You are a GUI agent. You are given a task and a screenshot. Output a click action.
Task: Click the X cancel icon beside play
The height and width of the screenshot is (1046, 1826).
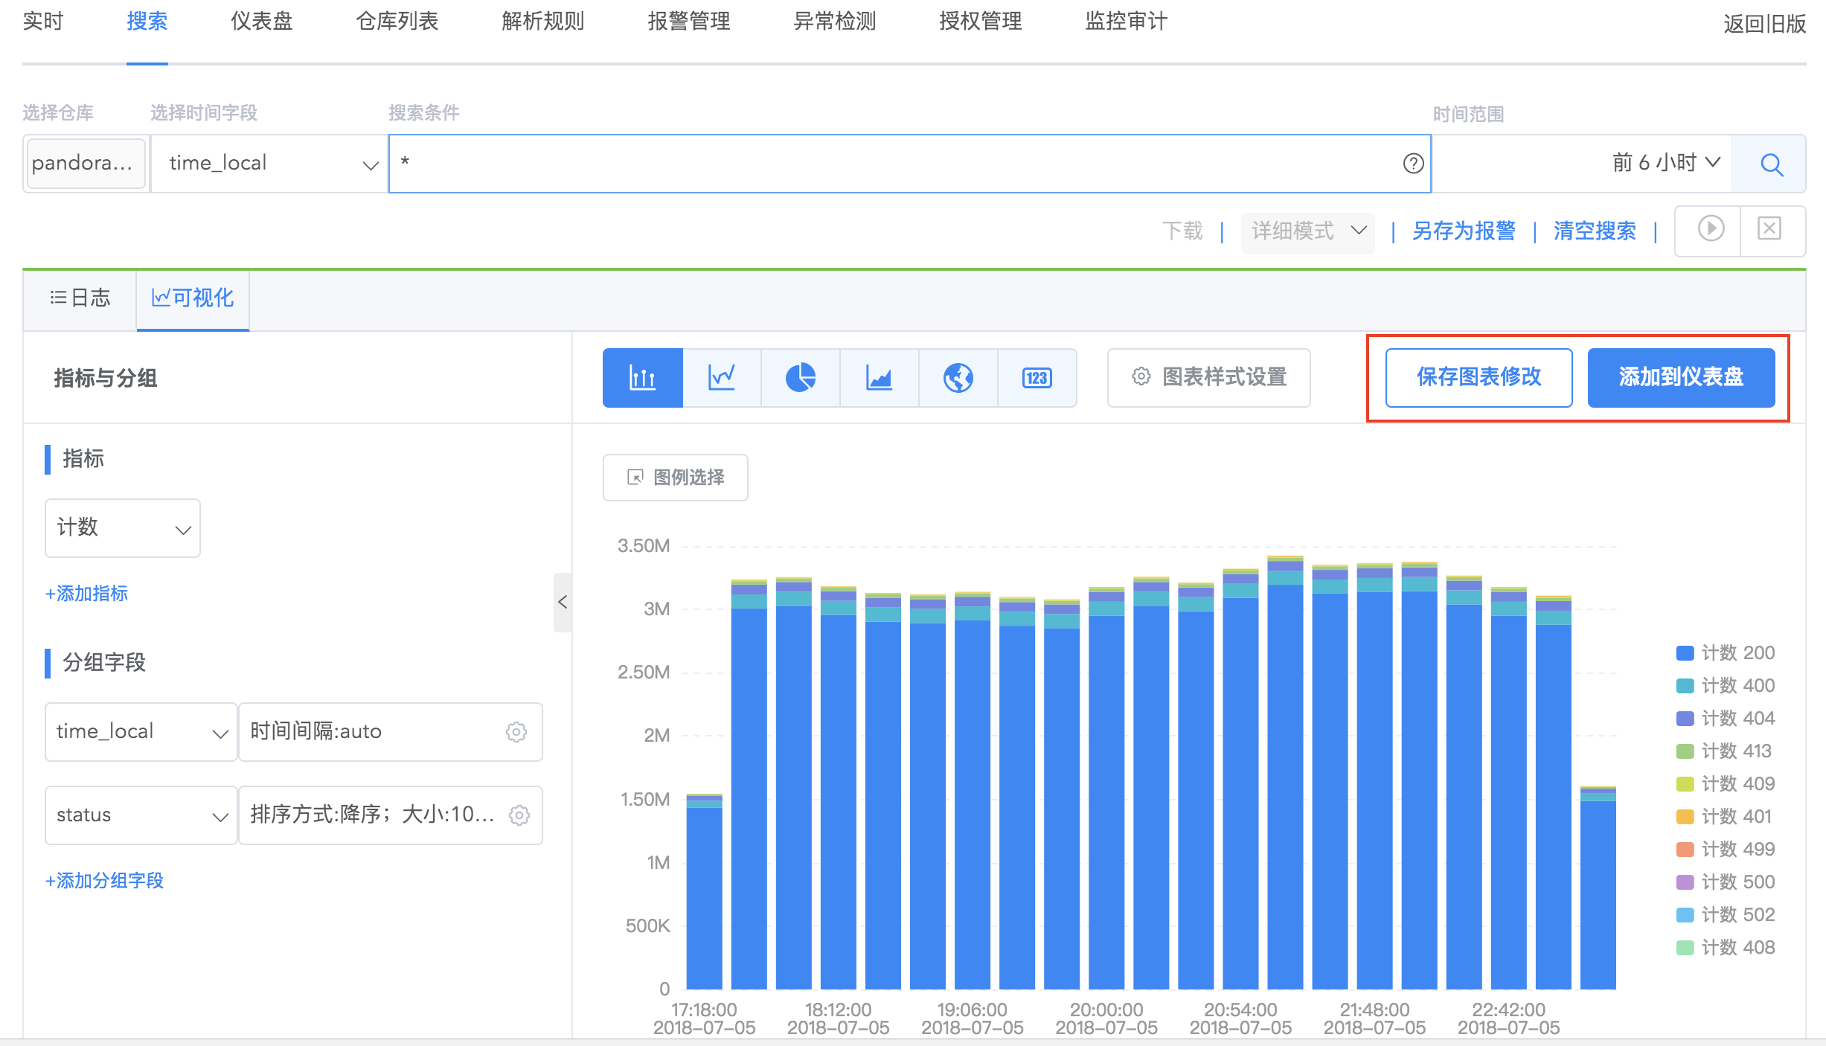point(1769,228)
